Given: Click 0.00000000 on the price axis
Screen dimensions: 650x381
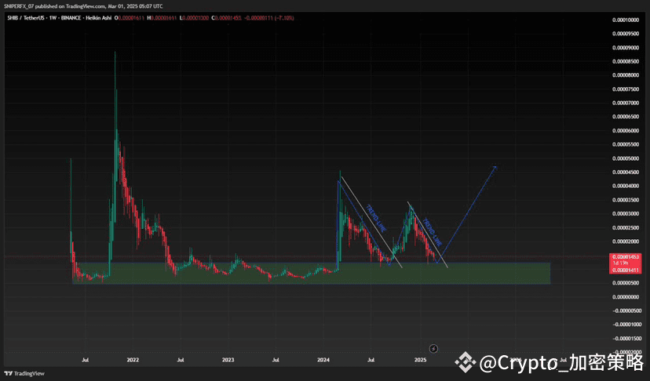Looking at the screenshot, I should pos(626,297).
